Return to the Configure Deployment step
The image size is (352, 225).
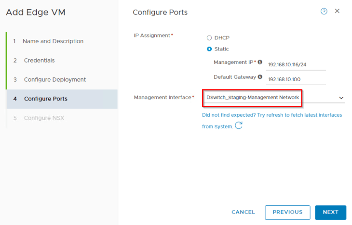point(54,80)
